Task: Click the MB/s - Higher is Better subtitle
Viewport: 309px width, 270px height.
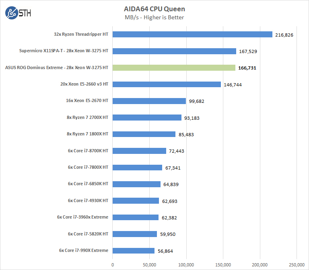Action: pyautogui.click(x=154, y=18)
